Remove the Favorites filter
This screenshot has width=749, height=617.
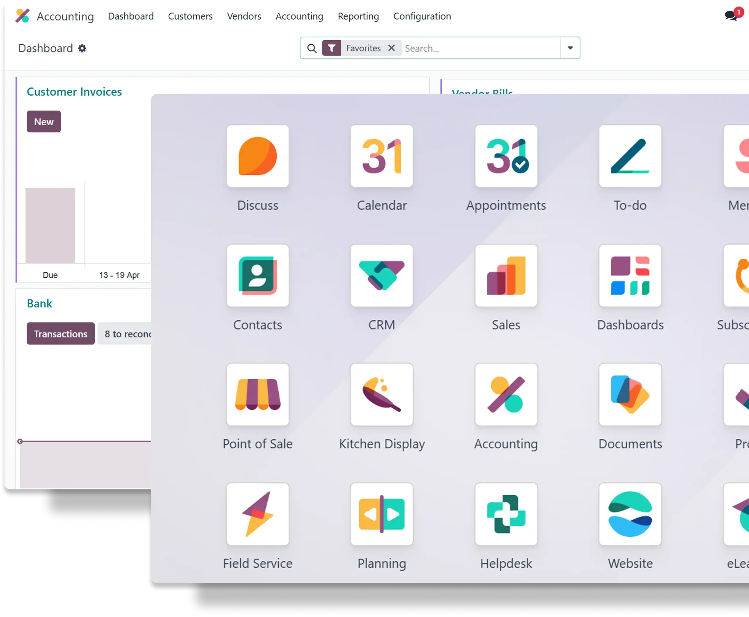391,48
